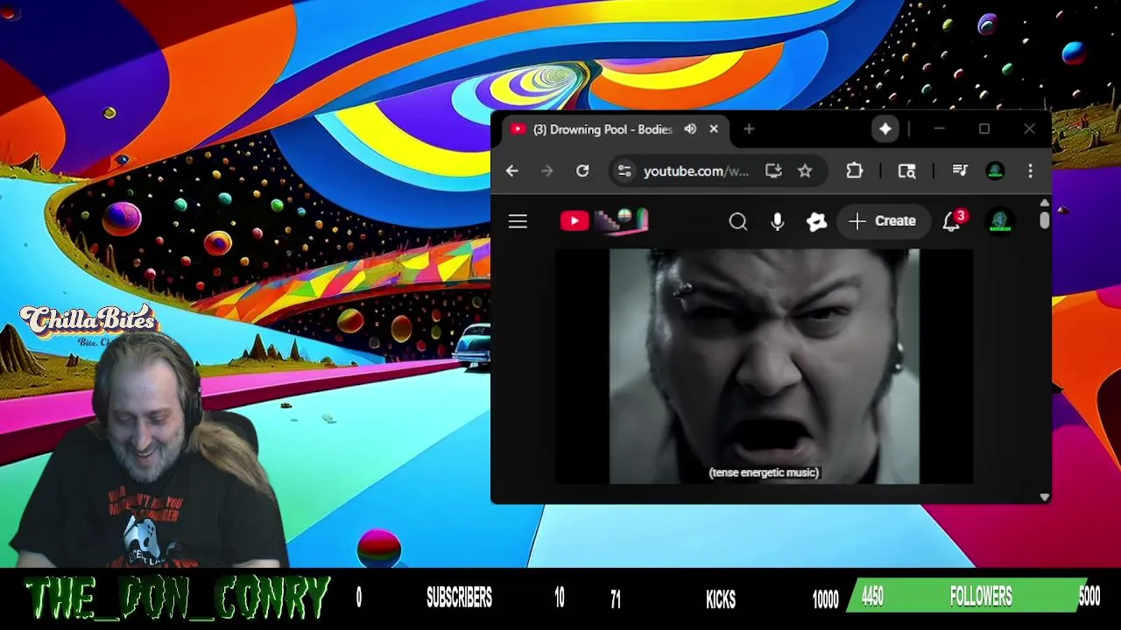This screenshot has width=1121, height=630.
Task: Click the browser forward arrow
Action: [547, 171]
